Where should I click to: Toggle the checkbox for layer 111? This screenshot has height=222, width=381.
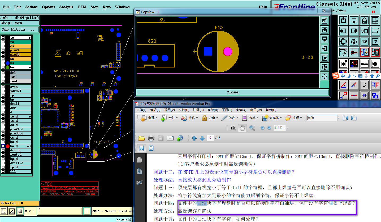click(x=3, y=171)
